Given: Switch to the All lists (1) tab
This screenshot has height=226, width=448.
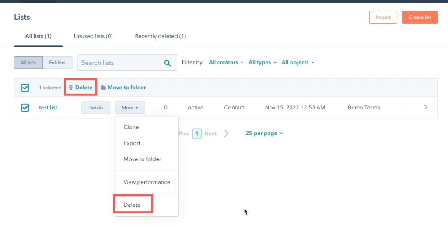Looking at the screenshot, I should pos(38,36).
